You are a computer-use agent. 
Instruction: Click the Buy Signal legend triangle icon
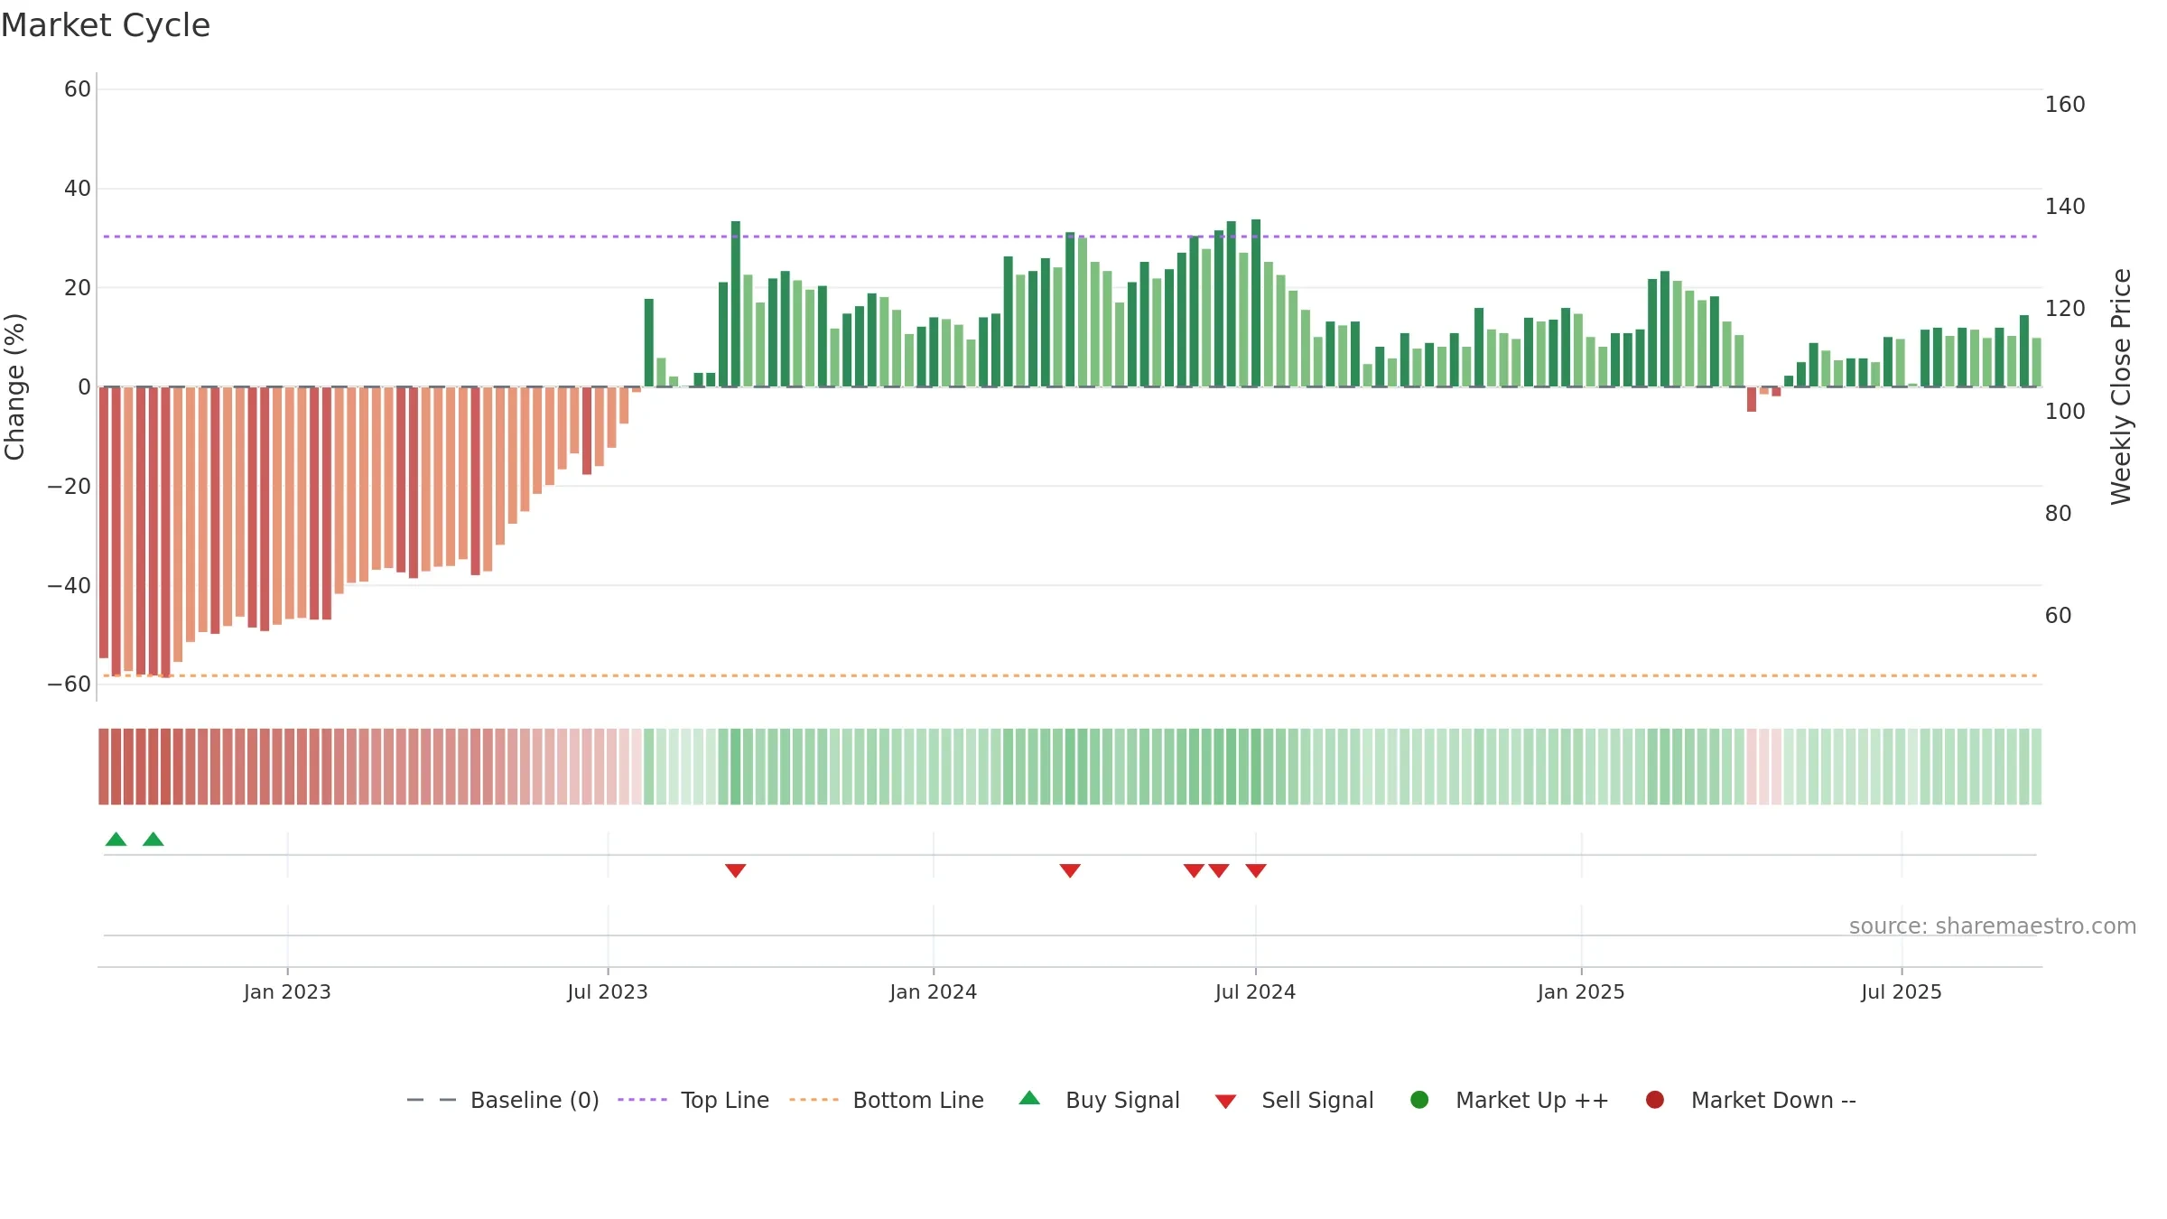(x=1029, y=1098)
